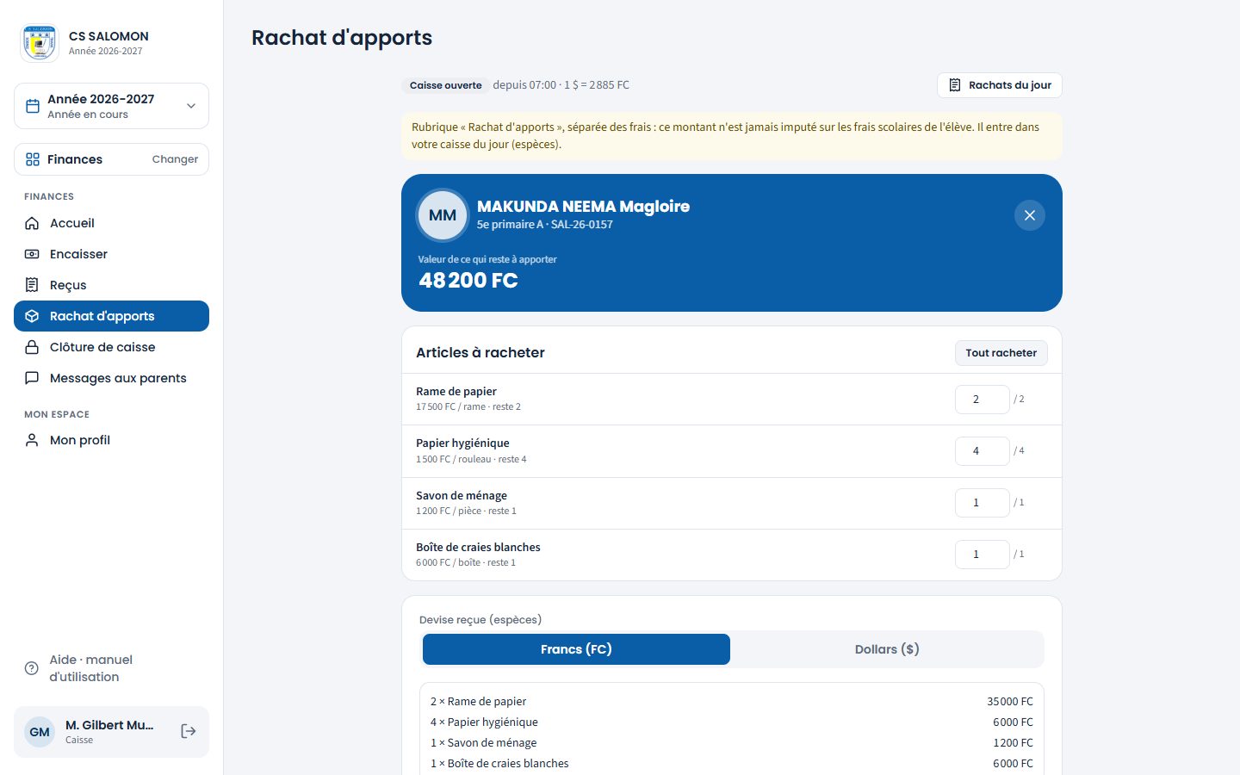Image resolution: width=1240 pixels, height=775 pixels.
Task: Click the Clôture de caisse lock icon
Action: [32, 347]
